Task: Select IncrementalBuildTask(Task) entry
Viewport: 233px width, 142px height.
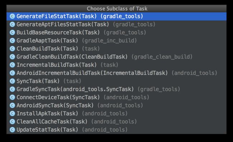Action: [116, 65]
